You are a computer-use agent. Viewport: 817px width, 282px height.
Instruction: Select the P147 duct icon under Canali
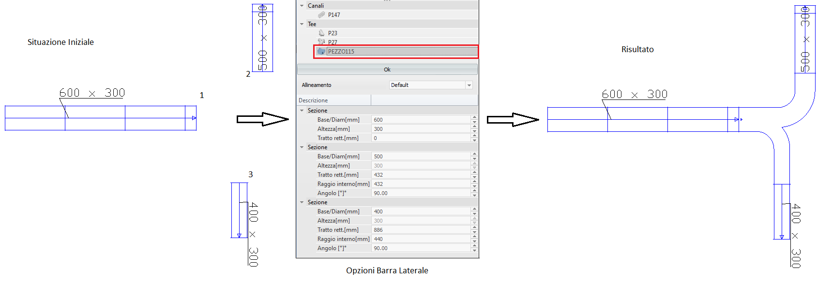click(321, 14)
